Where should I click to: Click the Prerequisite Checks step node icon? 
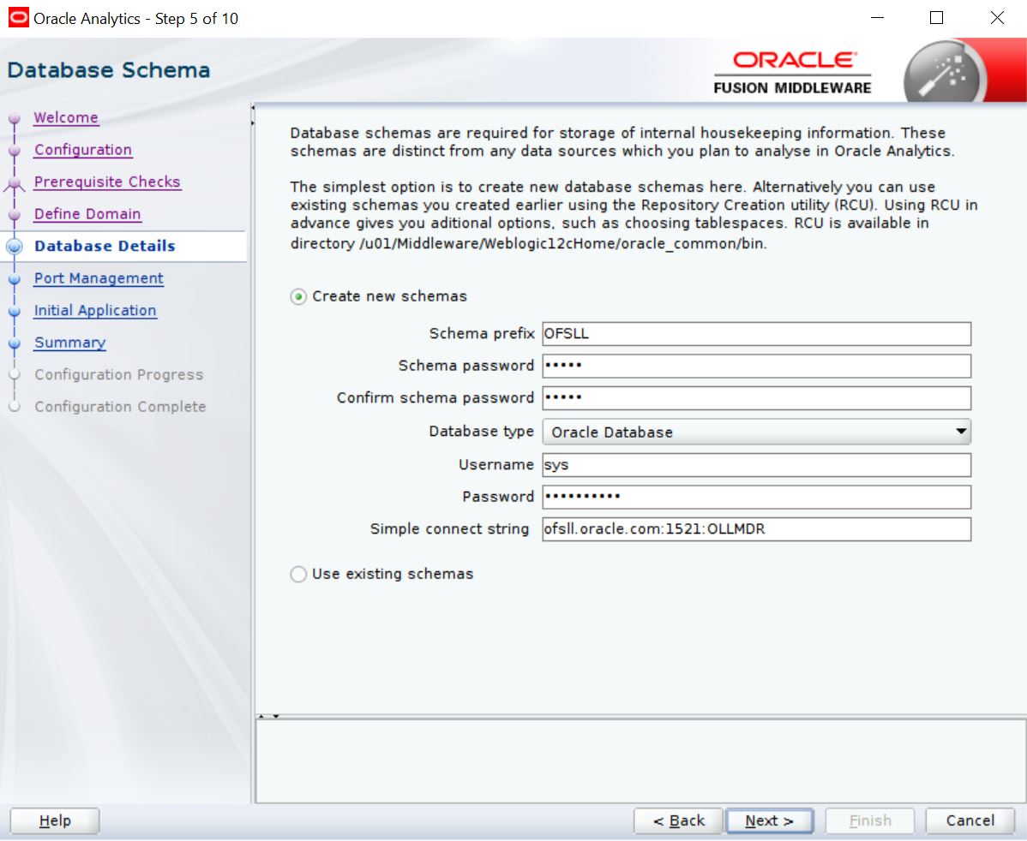tap(15, 185)
